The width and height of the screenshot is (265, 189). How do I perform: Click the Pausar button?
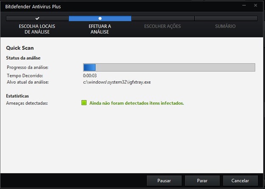click(x=164, y=181)
